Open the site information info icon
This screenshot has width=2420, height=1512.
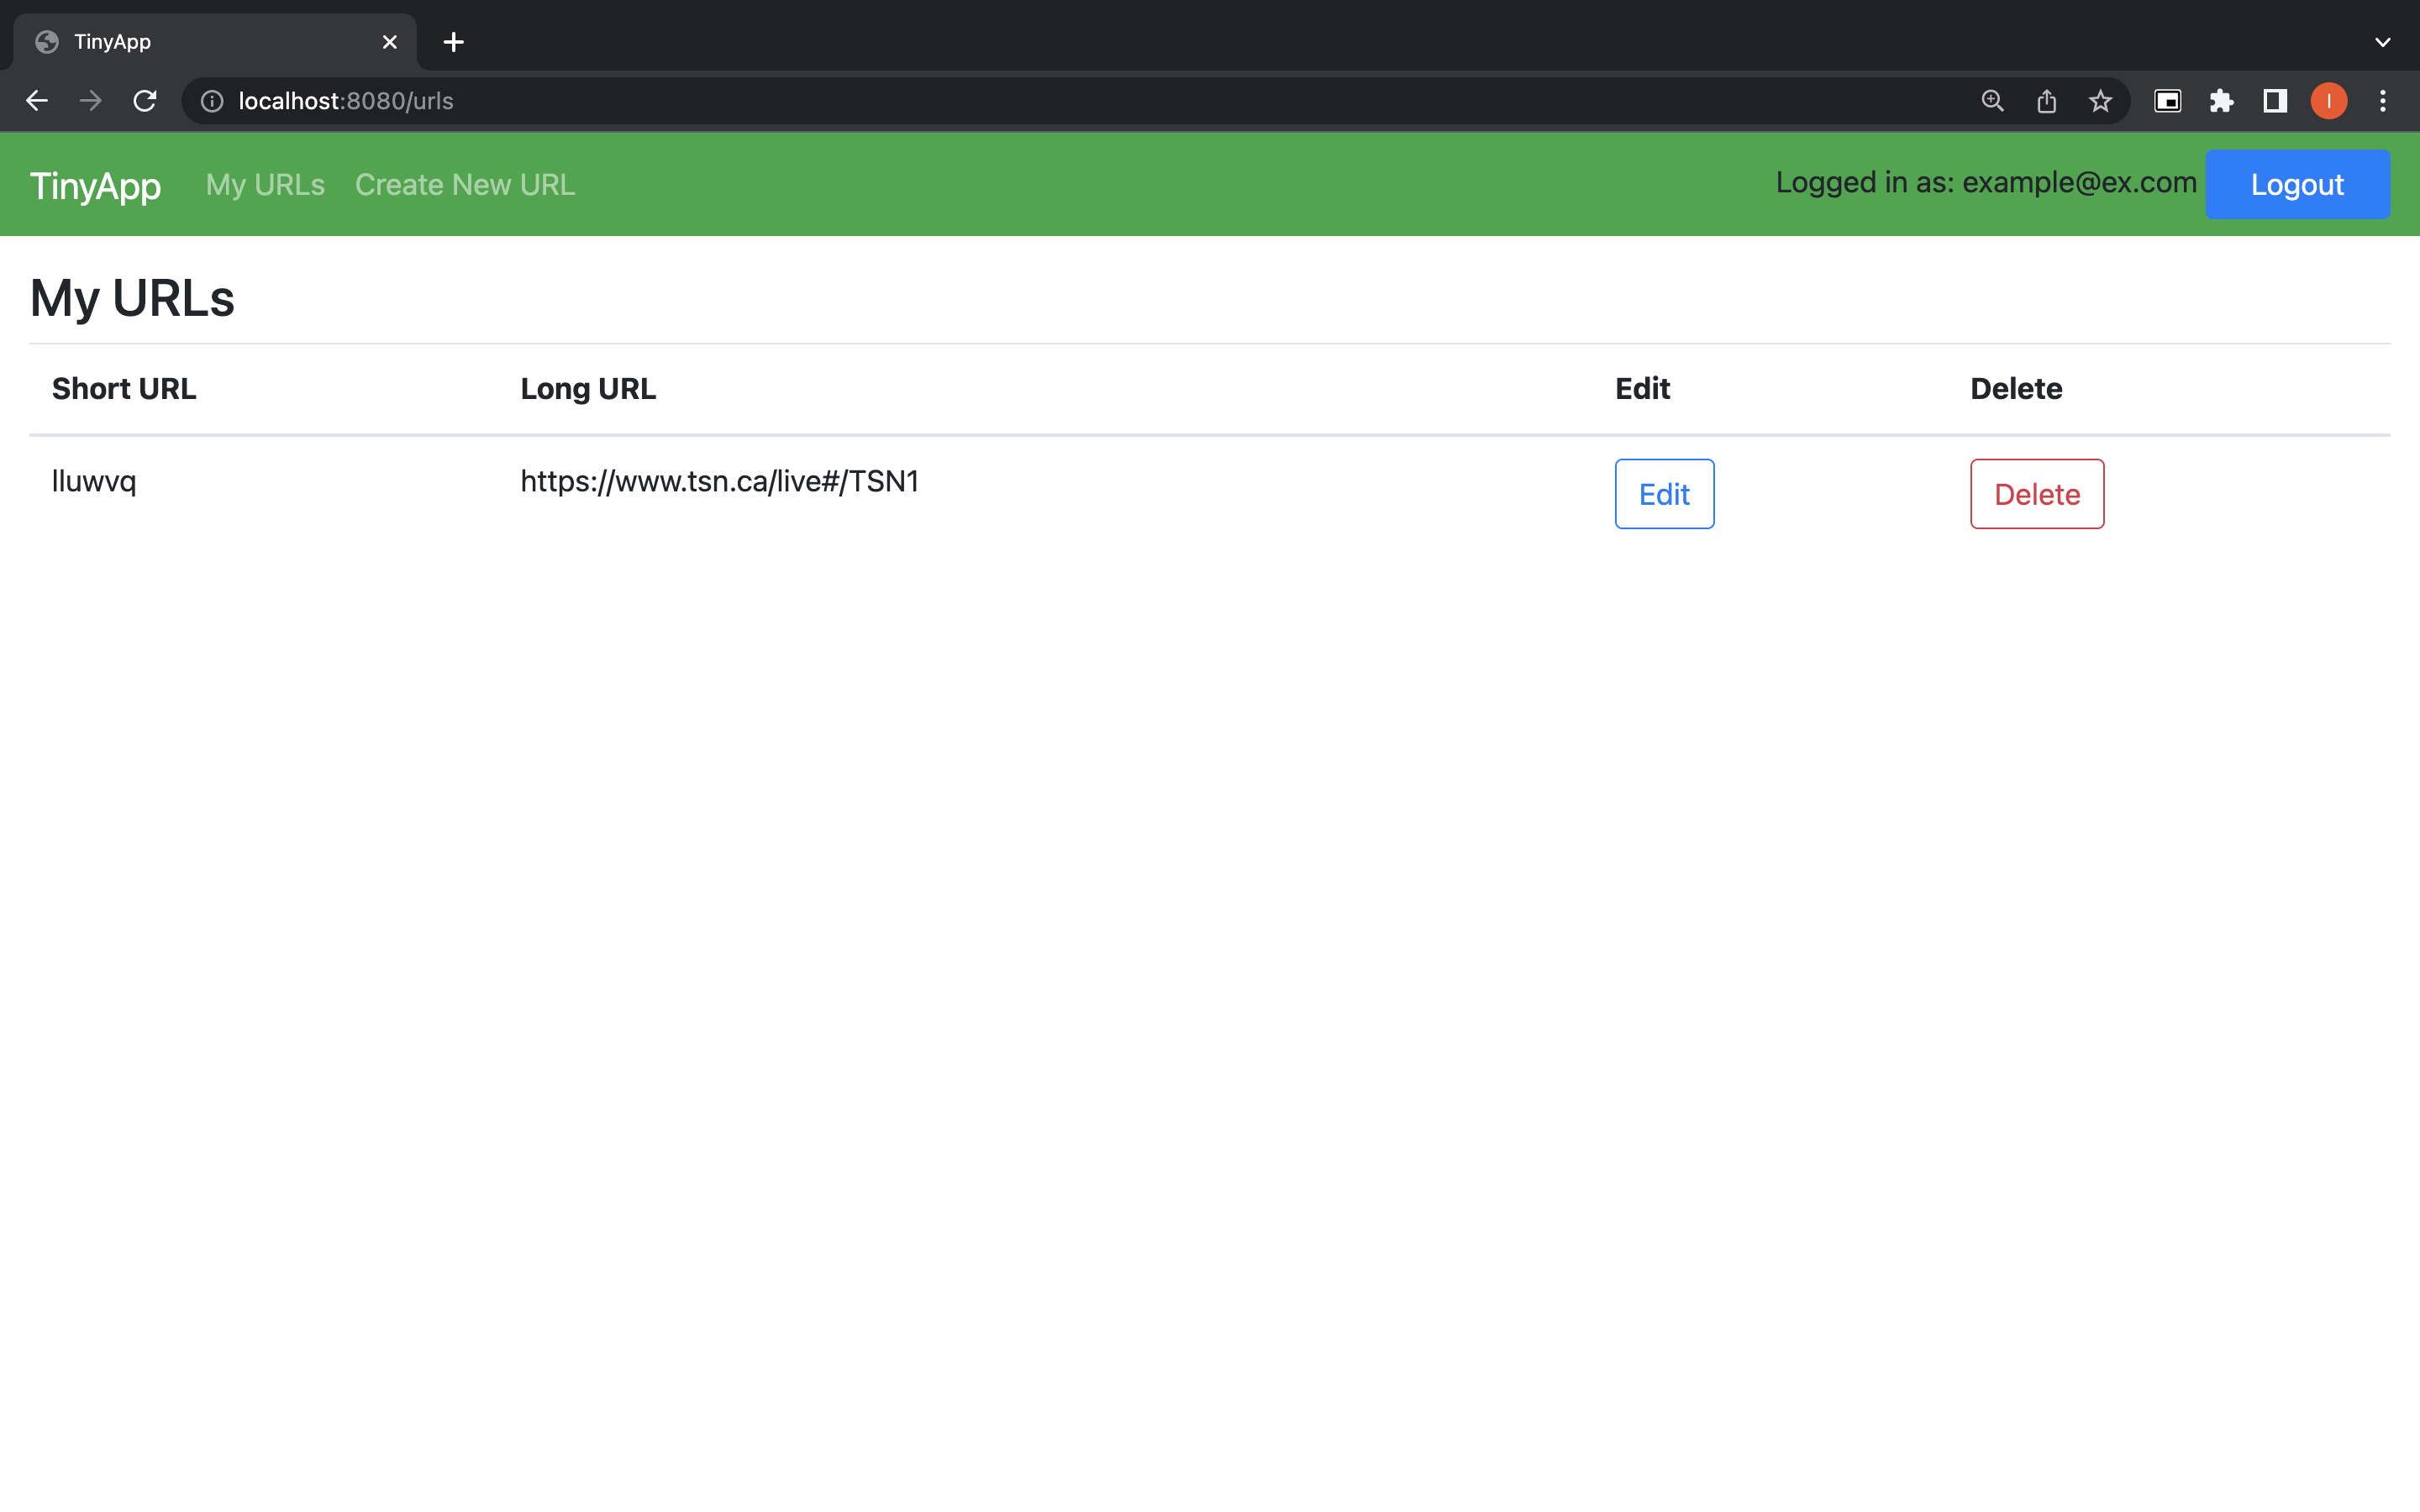point(211,100)
